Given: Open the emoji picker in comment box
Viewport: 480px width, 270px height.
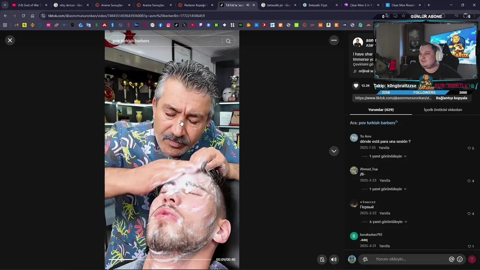Looking at the screenshot, I should click(x=460, y=259).
